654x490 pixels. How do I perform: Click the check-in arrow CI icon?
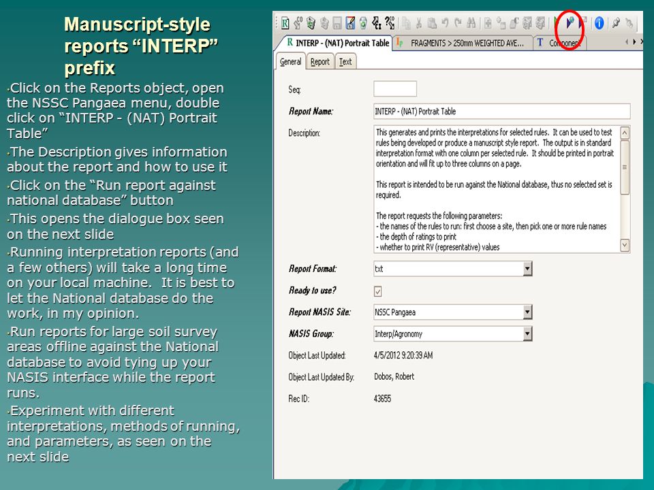point(377,23)
